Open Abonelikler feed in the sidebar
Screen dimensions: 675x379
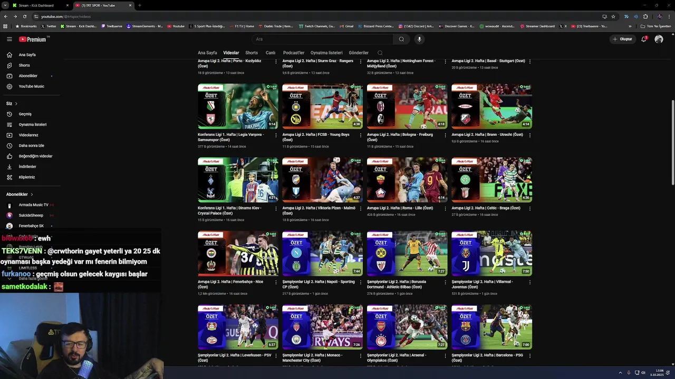click(28, 76)
